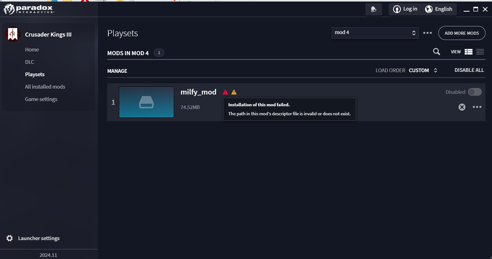Open playset options three-dot menu
Viewport: 492px width, 259px height.
[x=428, y=33]
